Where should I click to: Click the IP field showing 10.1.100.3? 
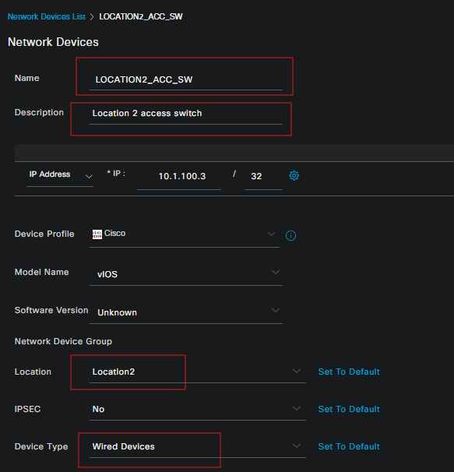(179, 176)
